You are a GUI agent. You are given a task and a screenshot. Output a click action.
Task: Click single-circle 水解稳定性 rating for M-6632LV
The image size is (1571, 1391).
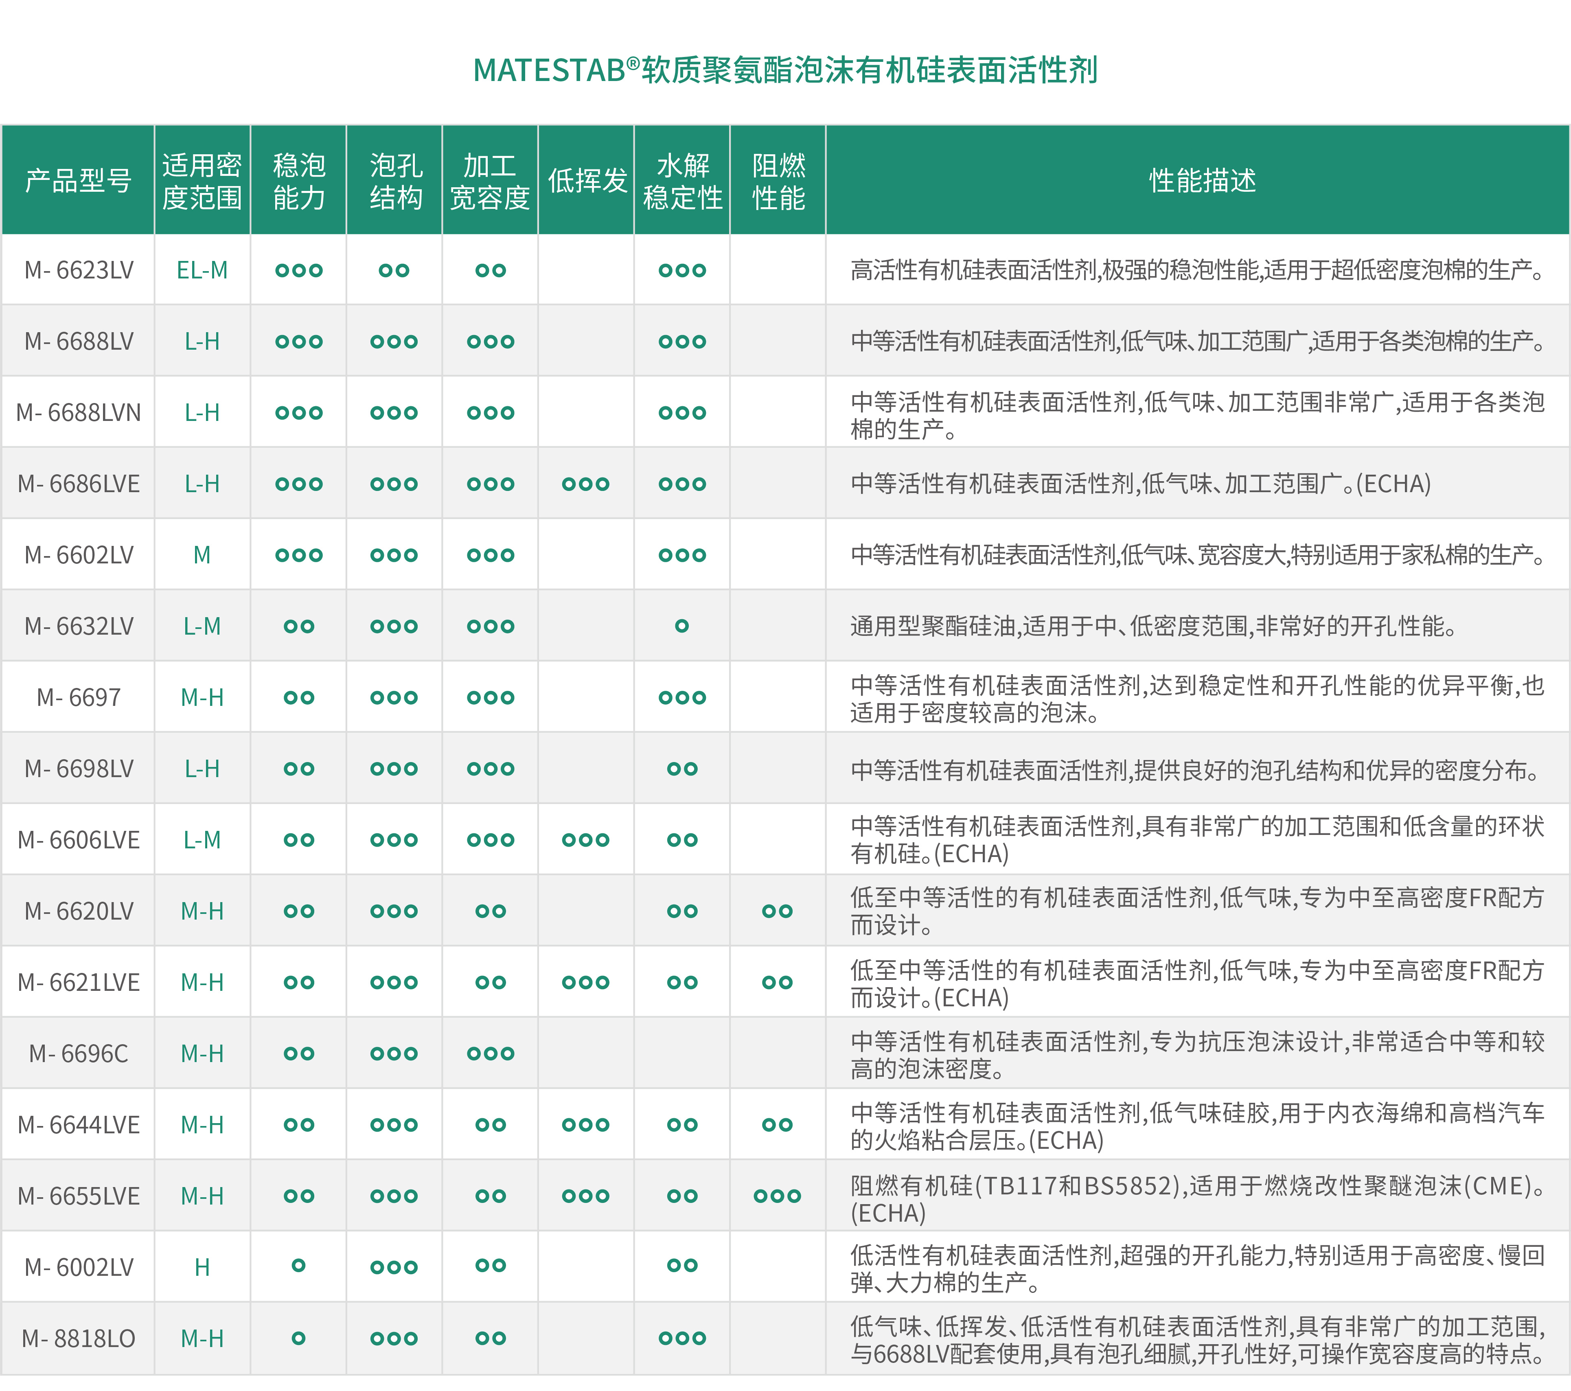coord(682,626)
